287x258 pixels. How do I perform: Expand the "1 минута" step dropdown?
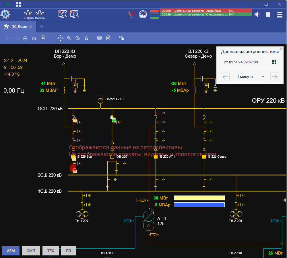[250, 77]
